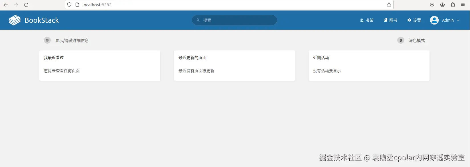Click the Admin user avatar icon
The height and width of the screenshot is (167, 470).
click(434, 20)
